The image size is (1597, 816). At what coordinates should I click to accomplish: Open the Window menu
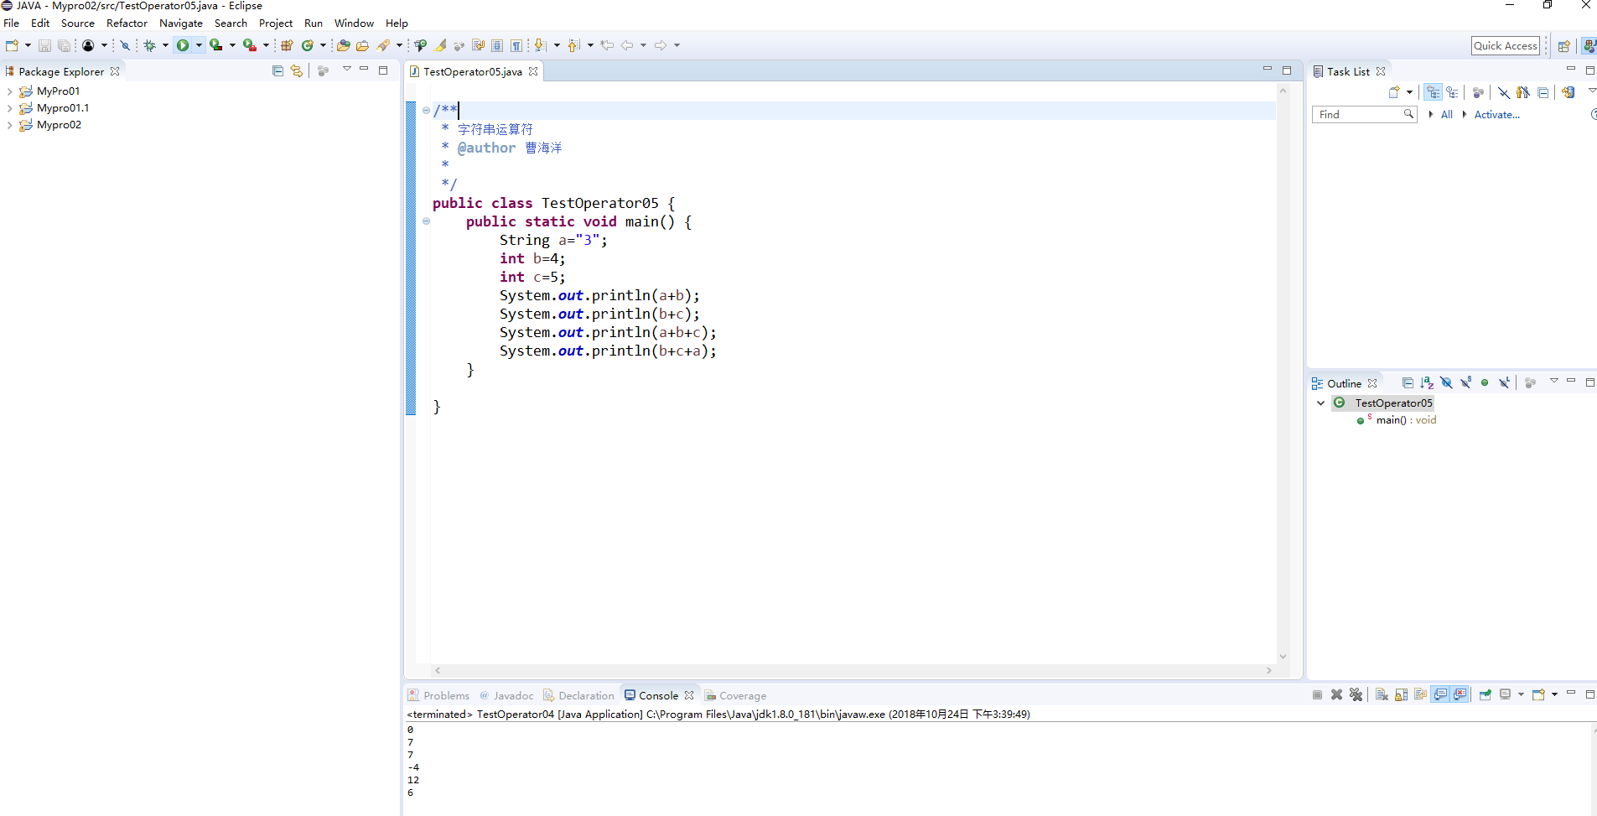pyautogui.click(x=354, y=23)
